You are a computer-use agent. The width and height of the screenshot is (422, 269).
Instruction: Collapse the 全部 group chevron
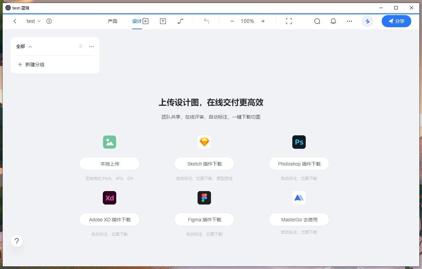(30, 47)
